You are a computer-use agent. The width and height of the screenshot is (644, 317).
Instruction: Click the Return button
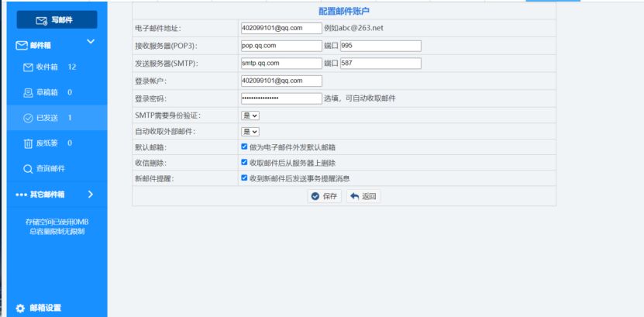click(x=363, y=197)
